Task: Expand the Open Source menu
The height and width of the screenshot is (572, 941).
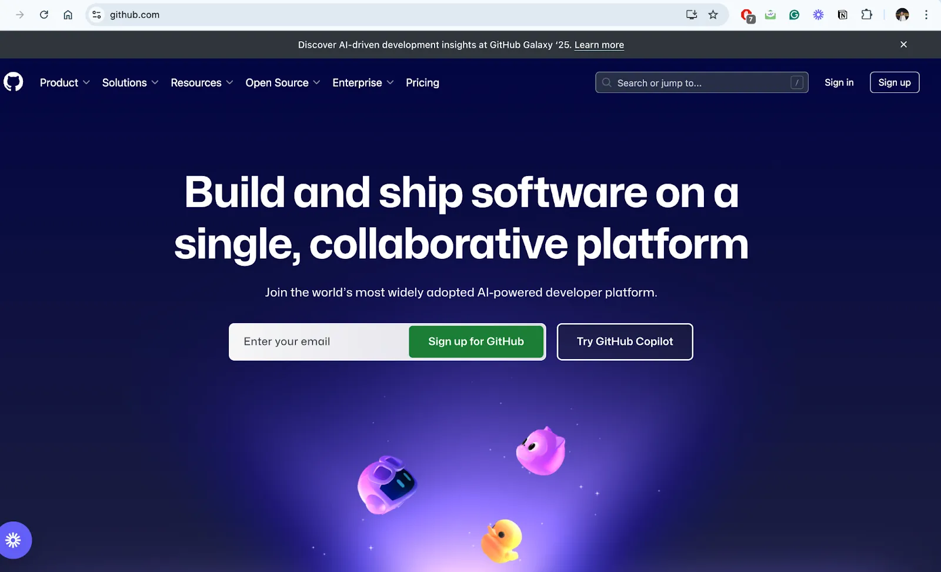Action: tap(283, 82)
